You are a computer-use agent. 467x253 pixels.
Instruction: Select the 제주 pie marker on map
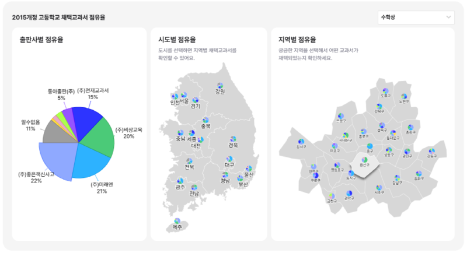coord(177,221)
